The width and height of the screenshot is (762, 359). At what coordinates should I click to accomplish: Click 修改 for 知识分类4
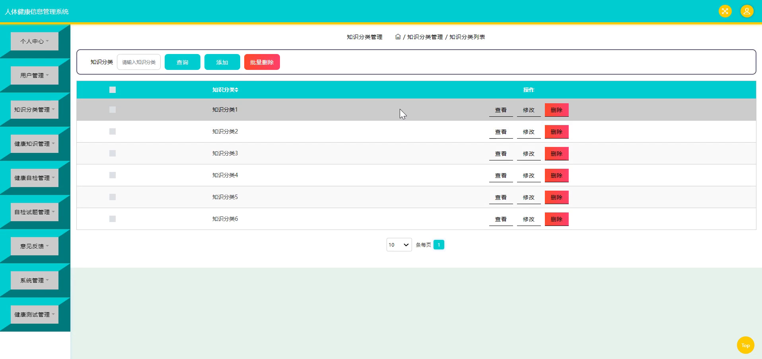point(529,176)
